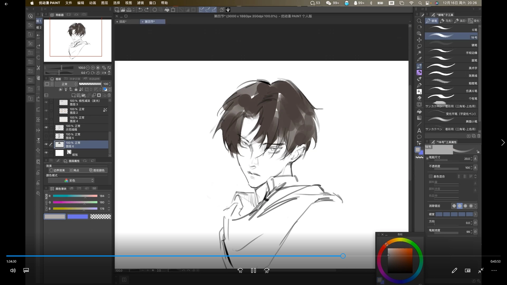507x285 pixels.
Task: Select the Fill bucket tool
Action: click(x=419, y=111)
